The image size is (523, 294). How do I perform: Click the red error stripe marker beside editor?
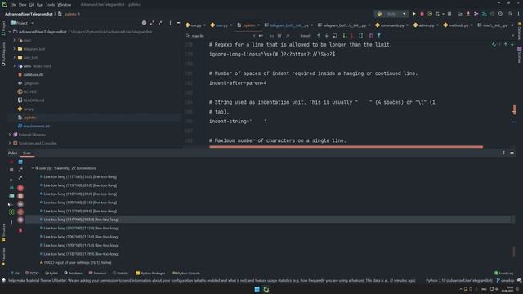point(514,109)
